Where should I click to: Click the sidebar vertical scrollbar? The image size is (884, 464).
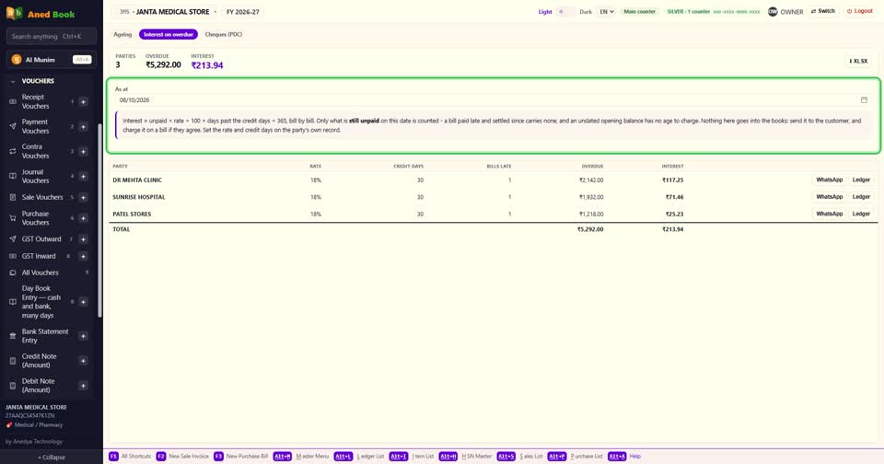coord(99,220)
